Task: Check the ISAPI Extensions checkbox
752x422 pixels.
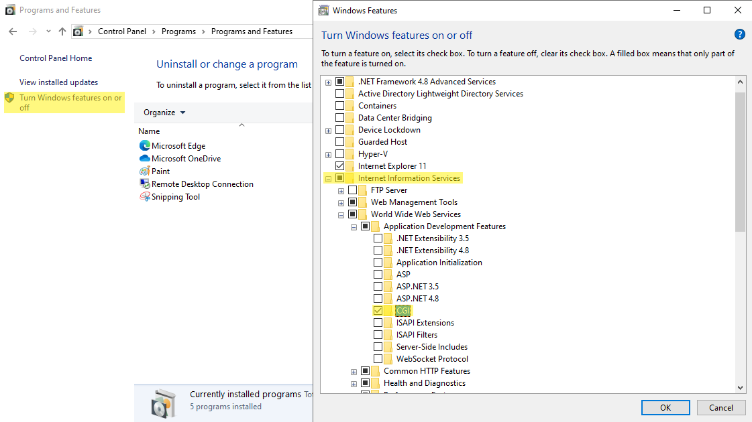Action: coord(378,323)
